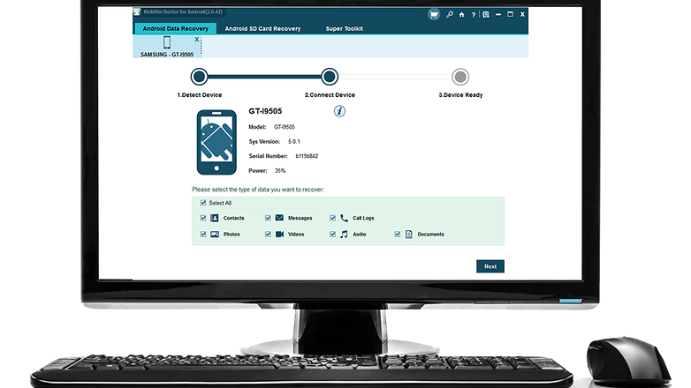Click the '2.Connect Device' step label
The height and width of the screenshot is (388, 691).
(x=330, y=95)
